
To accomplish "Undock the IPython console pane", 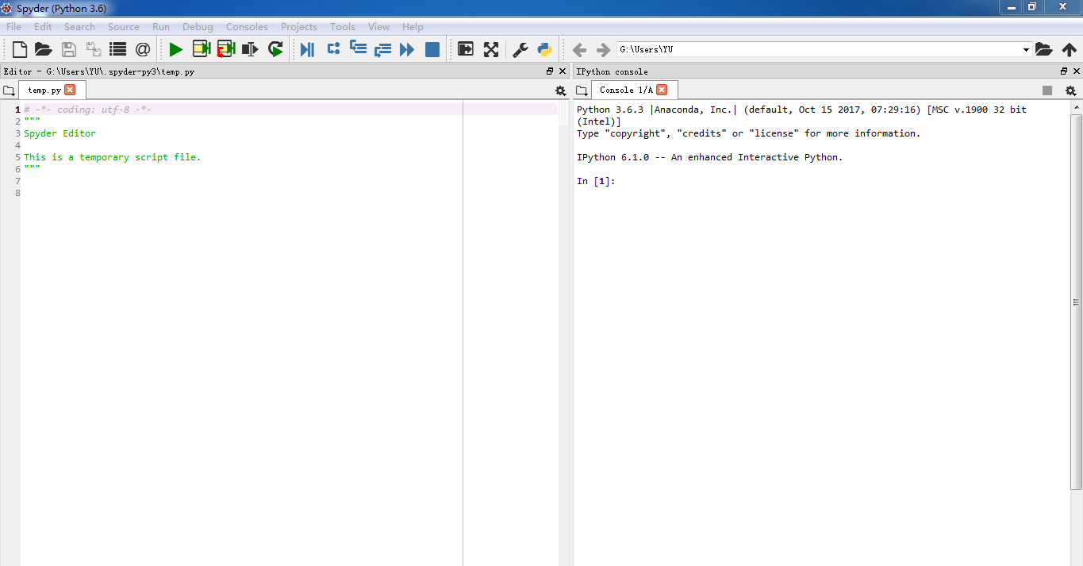I will (1064, 71).
